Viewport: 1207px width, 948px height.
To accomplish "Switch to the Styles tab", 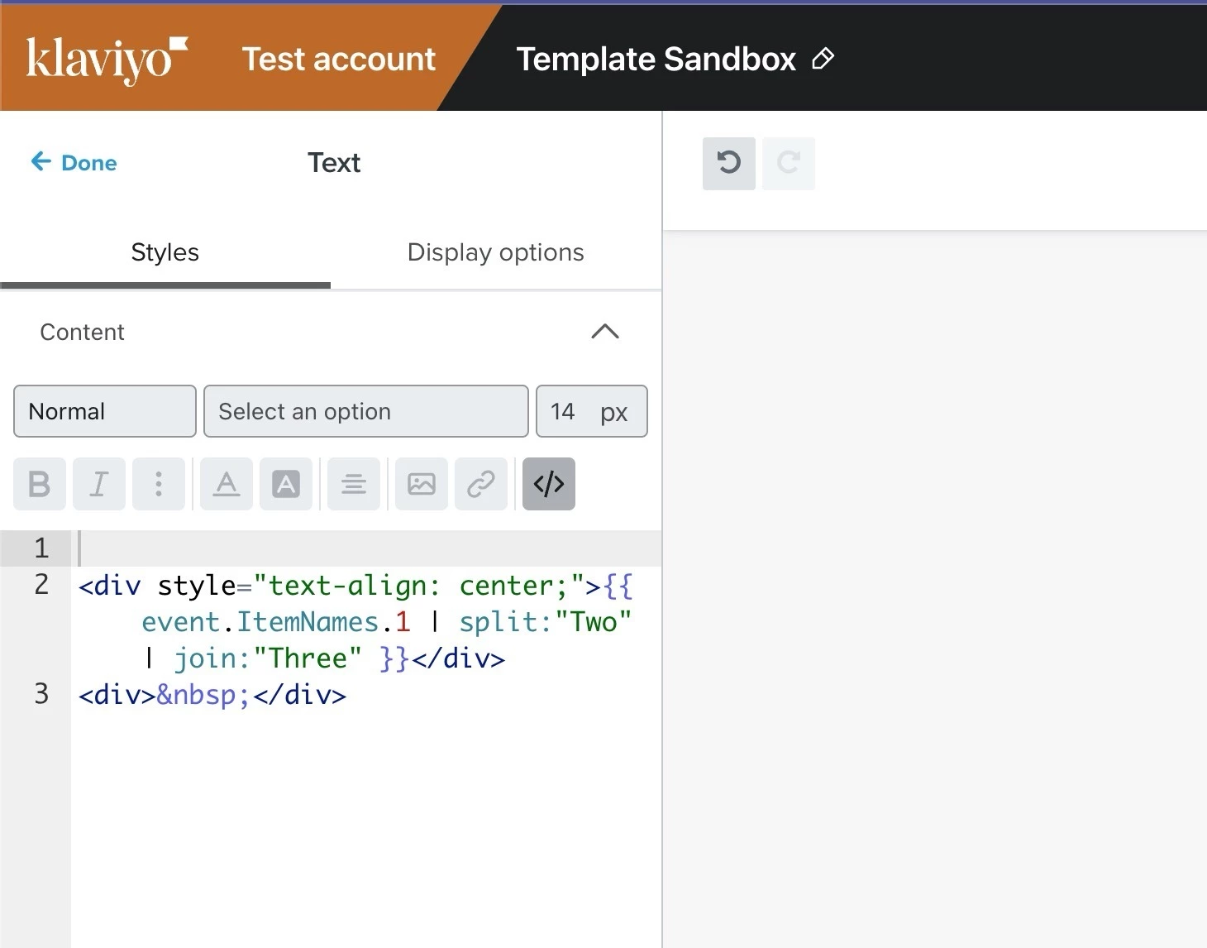I will [165, 252].
